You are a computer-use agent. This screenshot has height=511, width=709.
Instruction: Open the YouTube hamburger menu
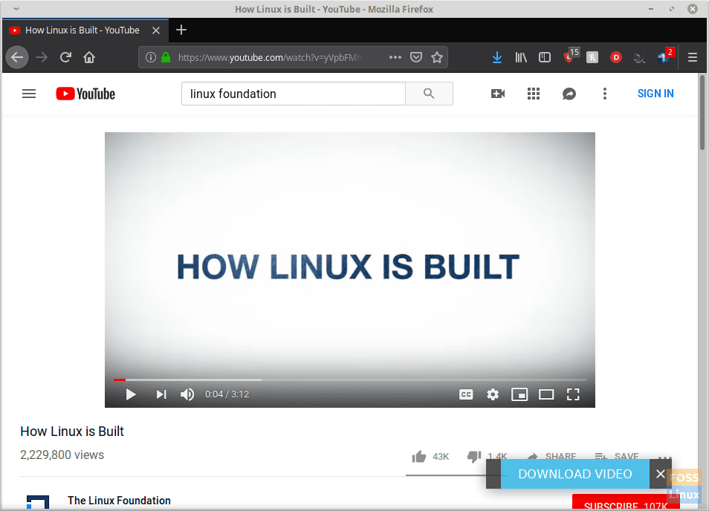pos(29,94)
